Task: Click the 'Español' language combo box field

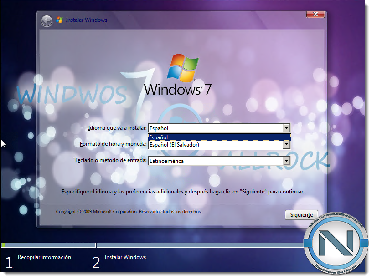Action: click(x=219, y=128)
